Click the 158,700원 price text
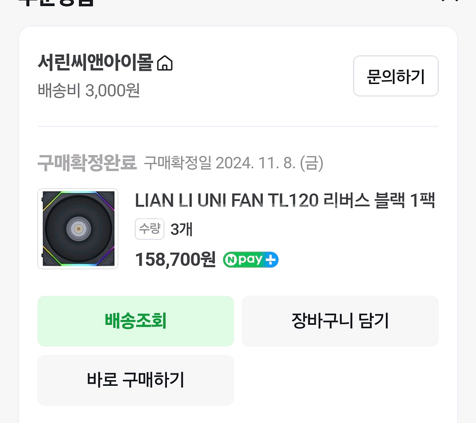 tap(175, 259)
